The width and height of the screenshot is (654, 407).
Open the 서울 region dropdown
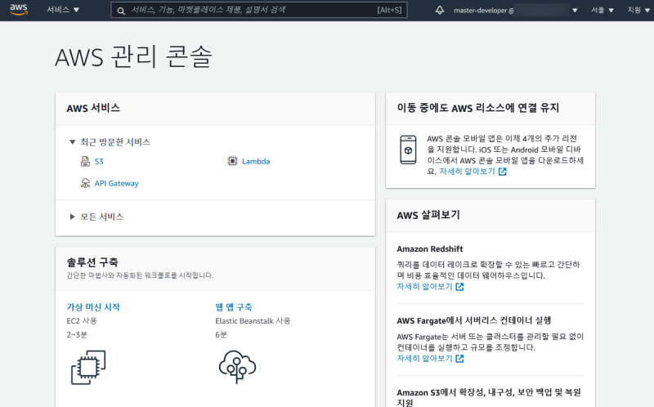[602, 10]
